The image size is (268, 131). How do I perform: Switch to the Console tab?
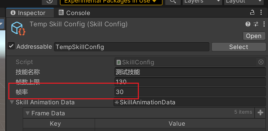(x=74, y=13)
